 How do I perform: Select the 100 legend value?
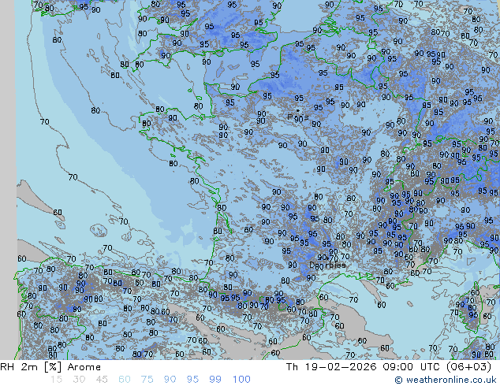tap(241, 380)
